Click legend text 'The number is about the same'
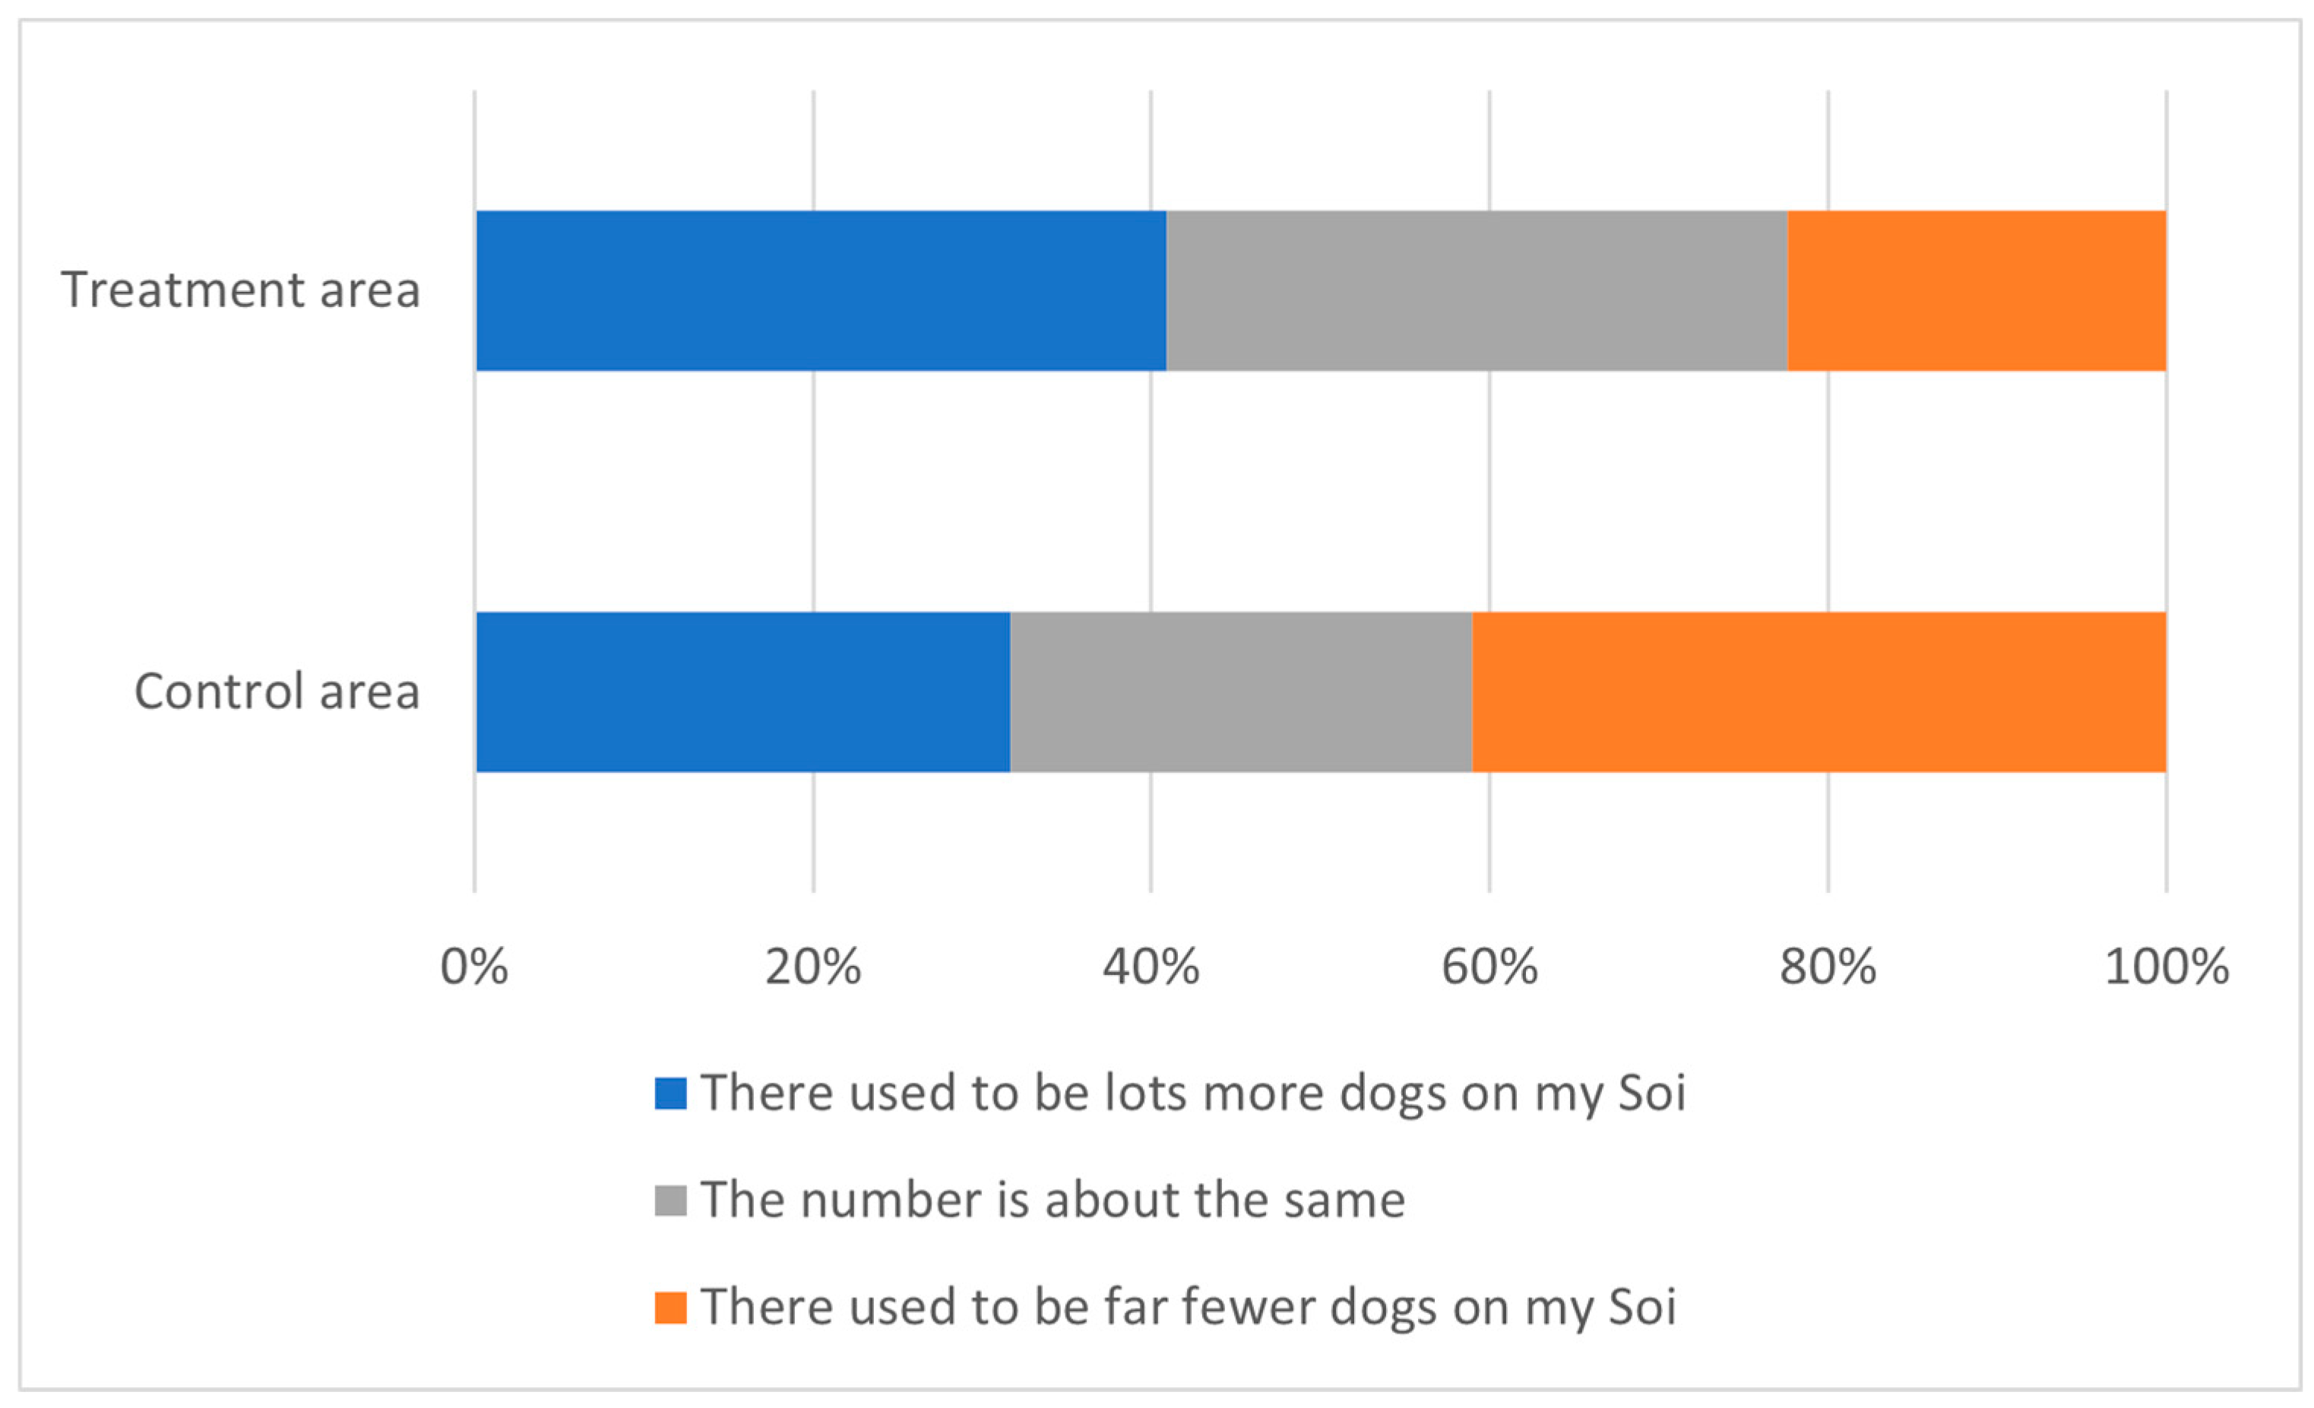The height and width of the screenshot is (1408, 2314). point(1053,1200)
